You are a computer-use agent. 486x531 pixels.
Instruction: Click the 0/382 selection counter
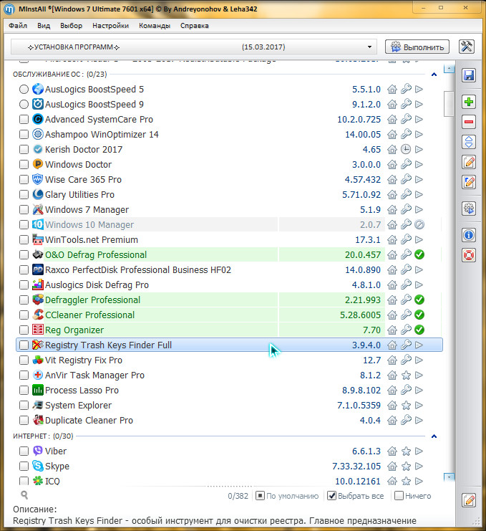click(x=238, y=496)
